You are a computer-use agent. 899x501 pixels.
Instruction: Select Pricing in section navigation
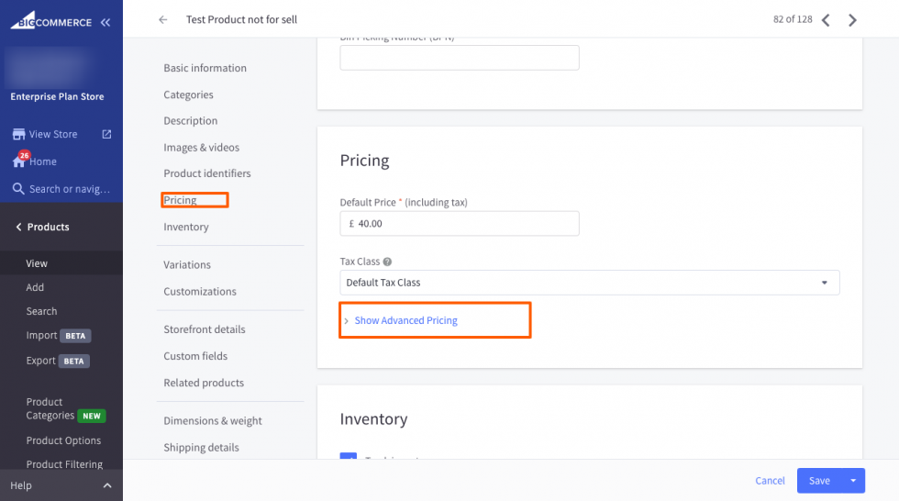181,200
